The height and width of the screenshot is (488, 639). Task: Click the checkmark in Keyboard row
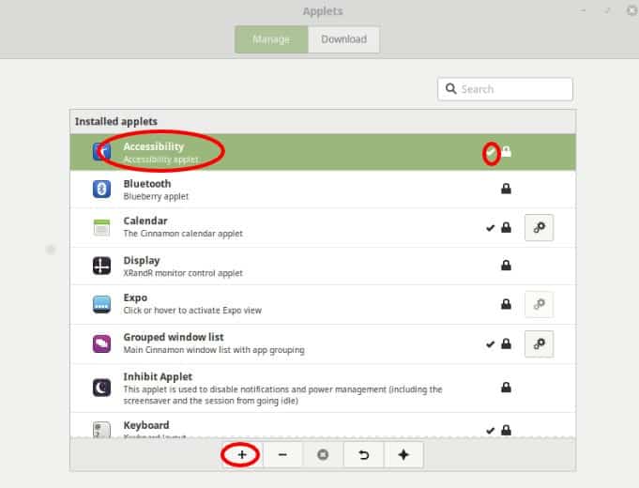pyautogui.click(x=490, y=431)
